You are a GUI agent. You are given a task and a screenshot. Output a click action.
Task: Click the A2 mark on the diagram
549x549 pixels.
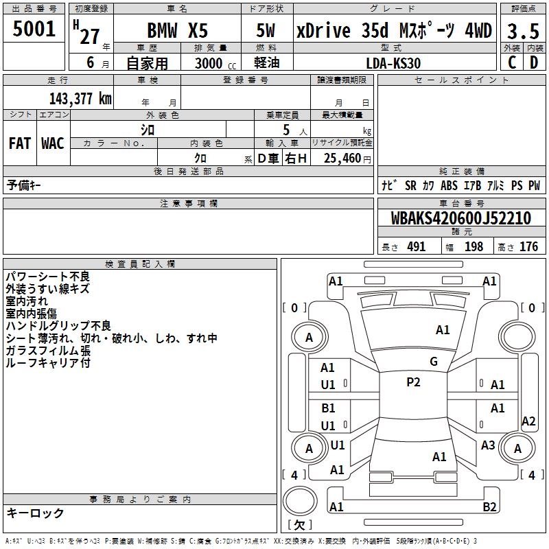point(528,421)
